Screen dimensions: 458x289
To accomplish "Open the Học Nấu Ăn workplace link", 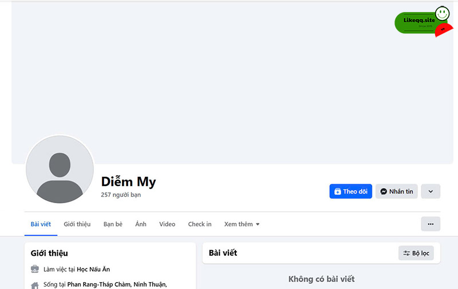I will (93, 269).
